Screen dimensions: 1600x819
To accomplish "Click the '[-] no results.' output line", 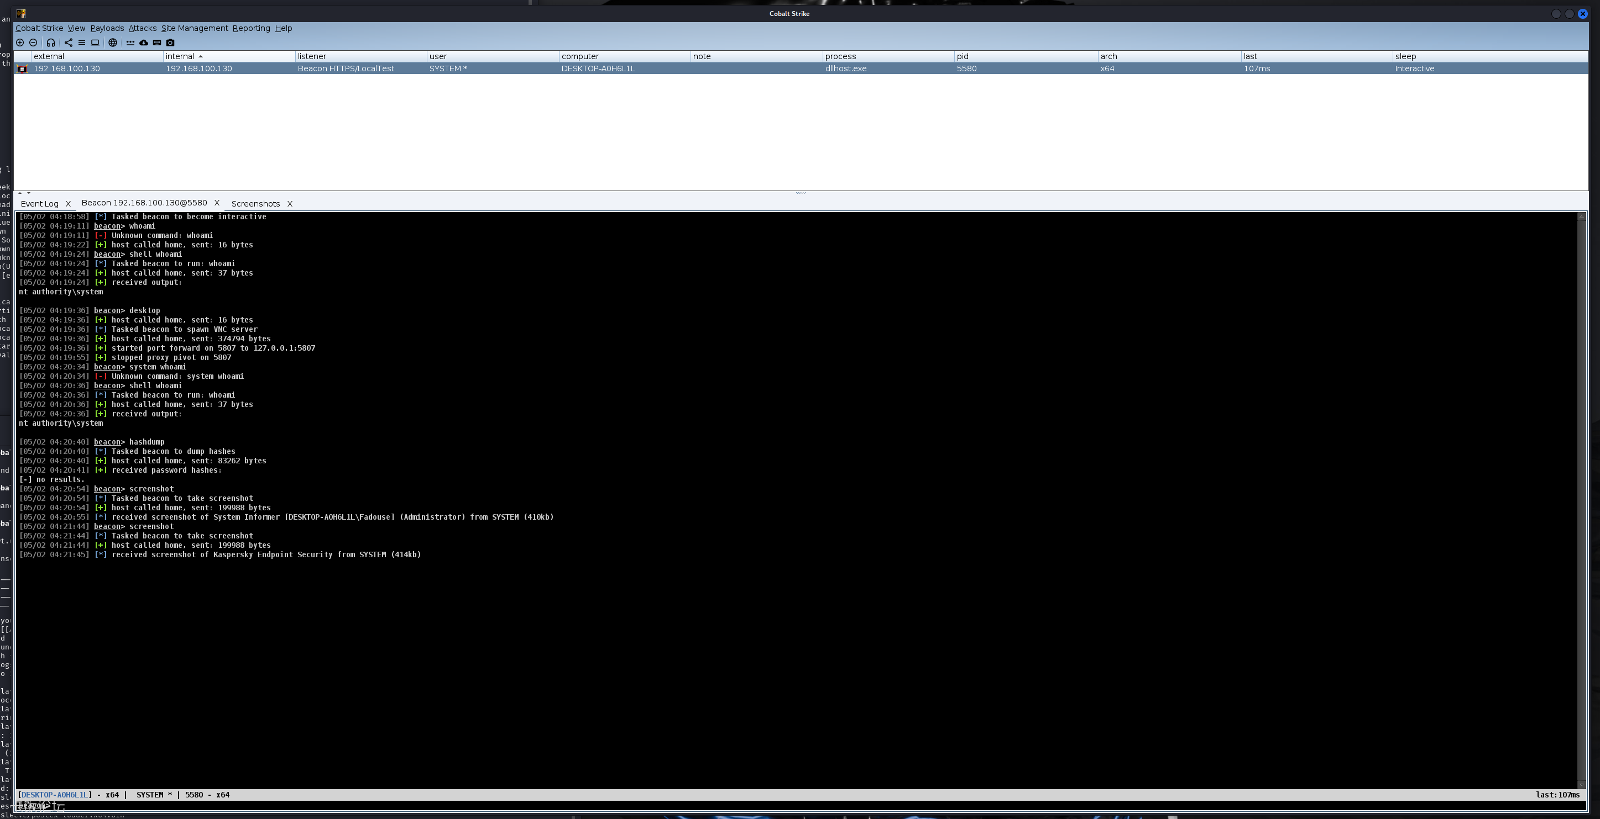I will (51, 479).
